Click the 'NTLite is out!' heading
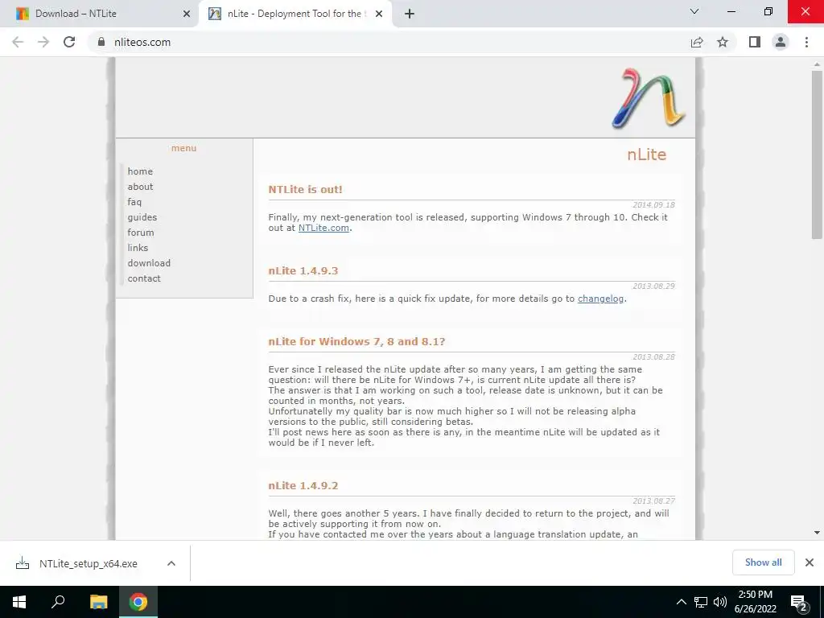Viewport: 824px width, 618px height. coord(305,190)
